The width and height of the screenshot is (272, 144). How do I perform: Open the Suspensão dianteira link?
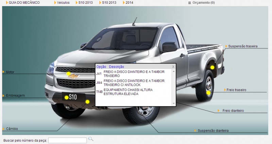(213, 131)
